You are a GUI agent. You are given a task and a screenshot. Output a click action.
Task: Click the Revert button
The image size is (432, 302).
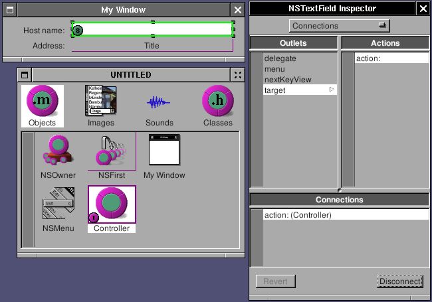[275, 281]
